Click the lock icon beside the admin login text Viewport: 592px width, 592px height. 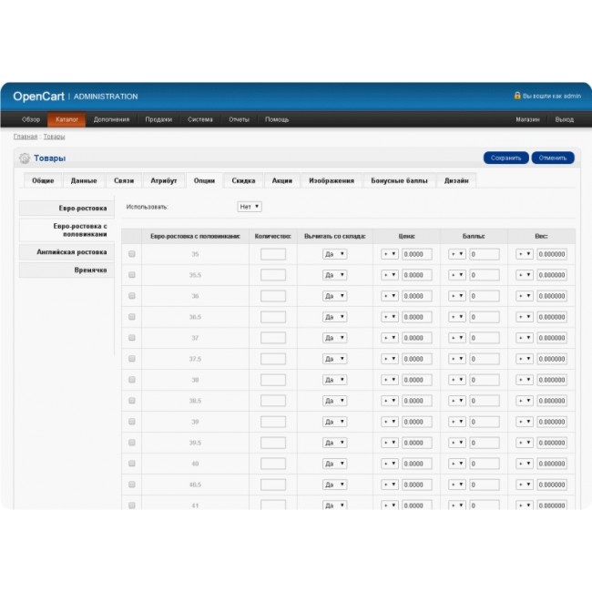517,96
